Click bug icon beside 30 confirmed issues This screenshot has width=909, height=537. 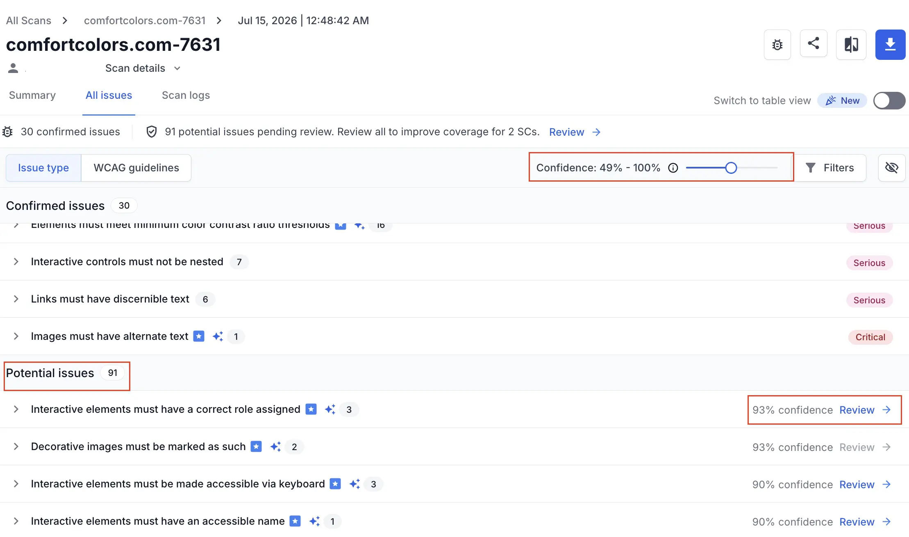7,132
